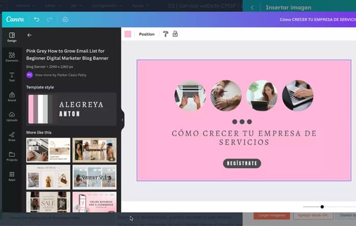Screen dimensions: 356x226
Task: Click the PC creator avatar
Action: click(x=30, y=75)
